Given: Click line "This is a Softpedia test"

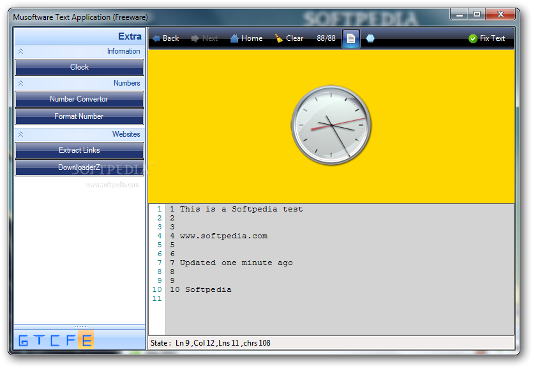Looking at the screenshot, I should [241, 209].
